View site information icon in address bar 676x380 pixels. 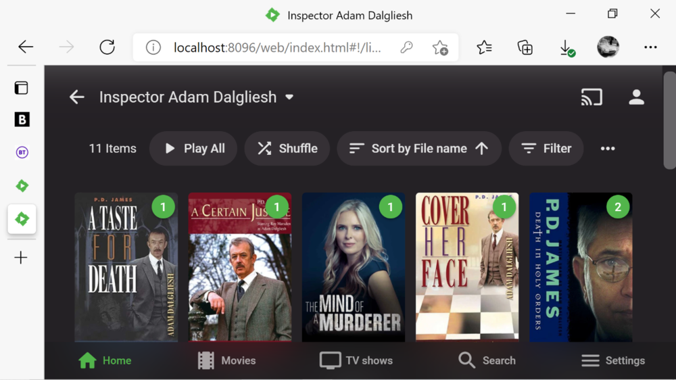pyautogui.click(x=153, y=47)
